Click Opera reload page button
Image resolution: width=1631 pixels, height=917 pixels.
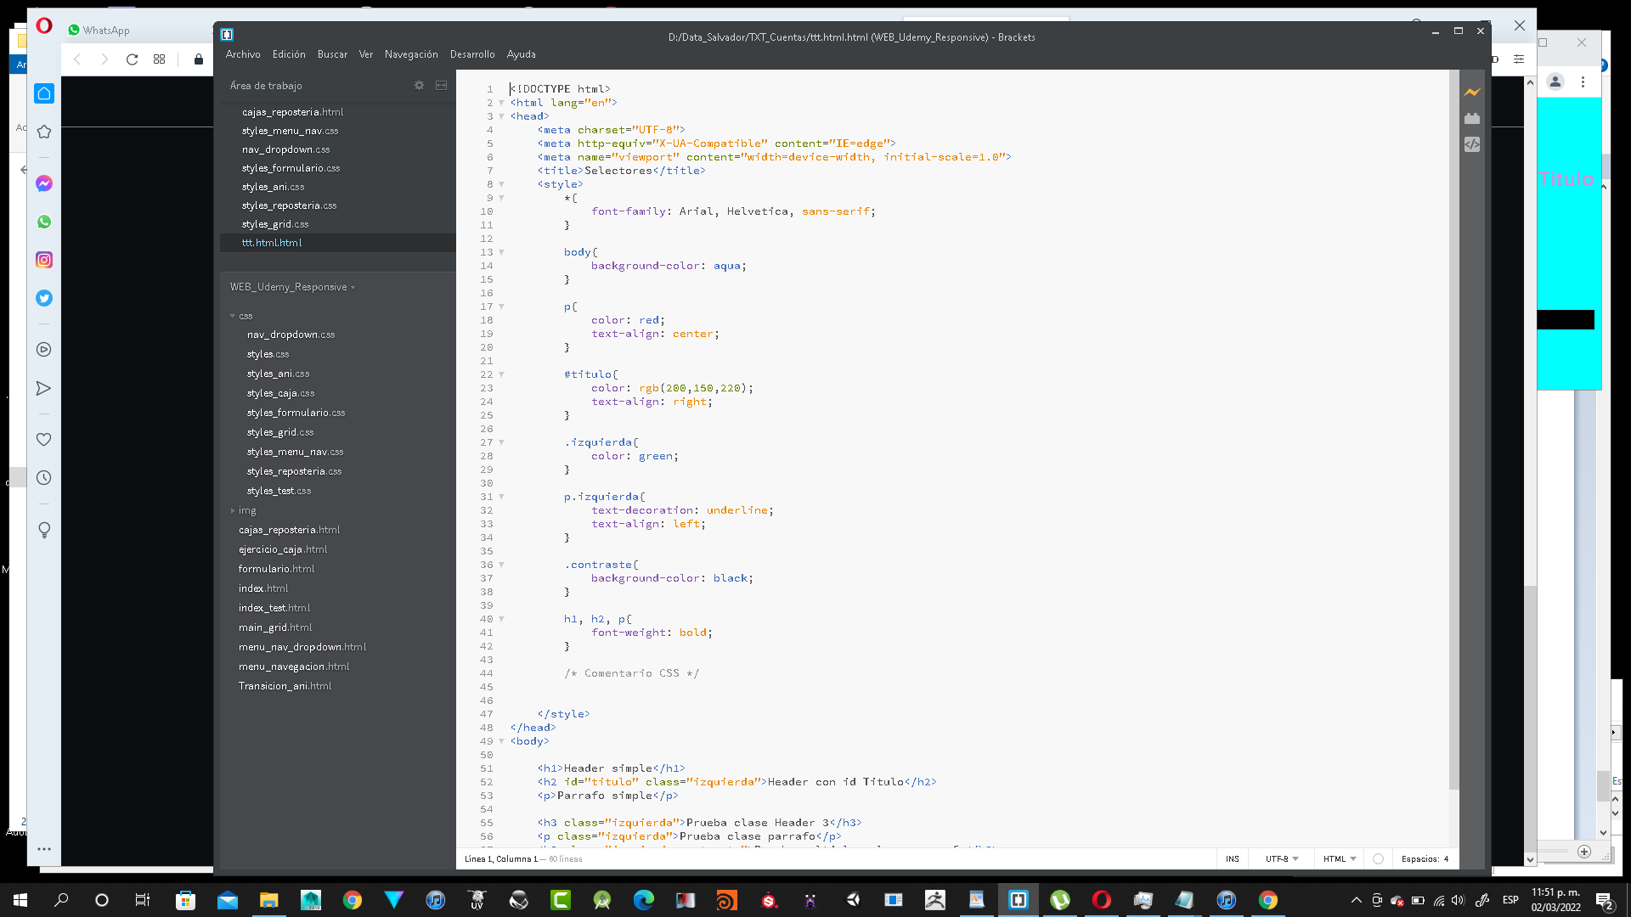point(132,59)
